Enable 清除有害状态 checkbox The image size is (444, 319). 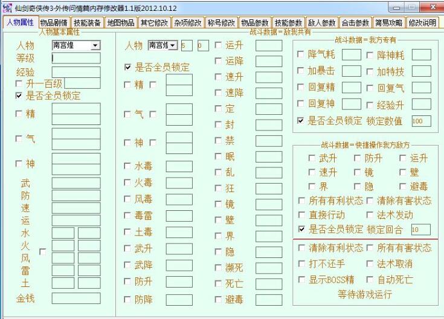coord(370,201)
